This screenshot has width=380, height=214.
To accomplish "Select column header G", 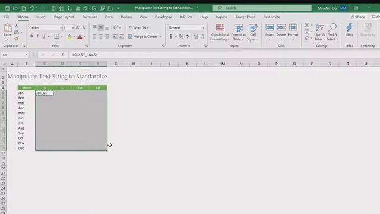I will click(116, 64).
